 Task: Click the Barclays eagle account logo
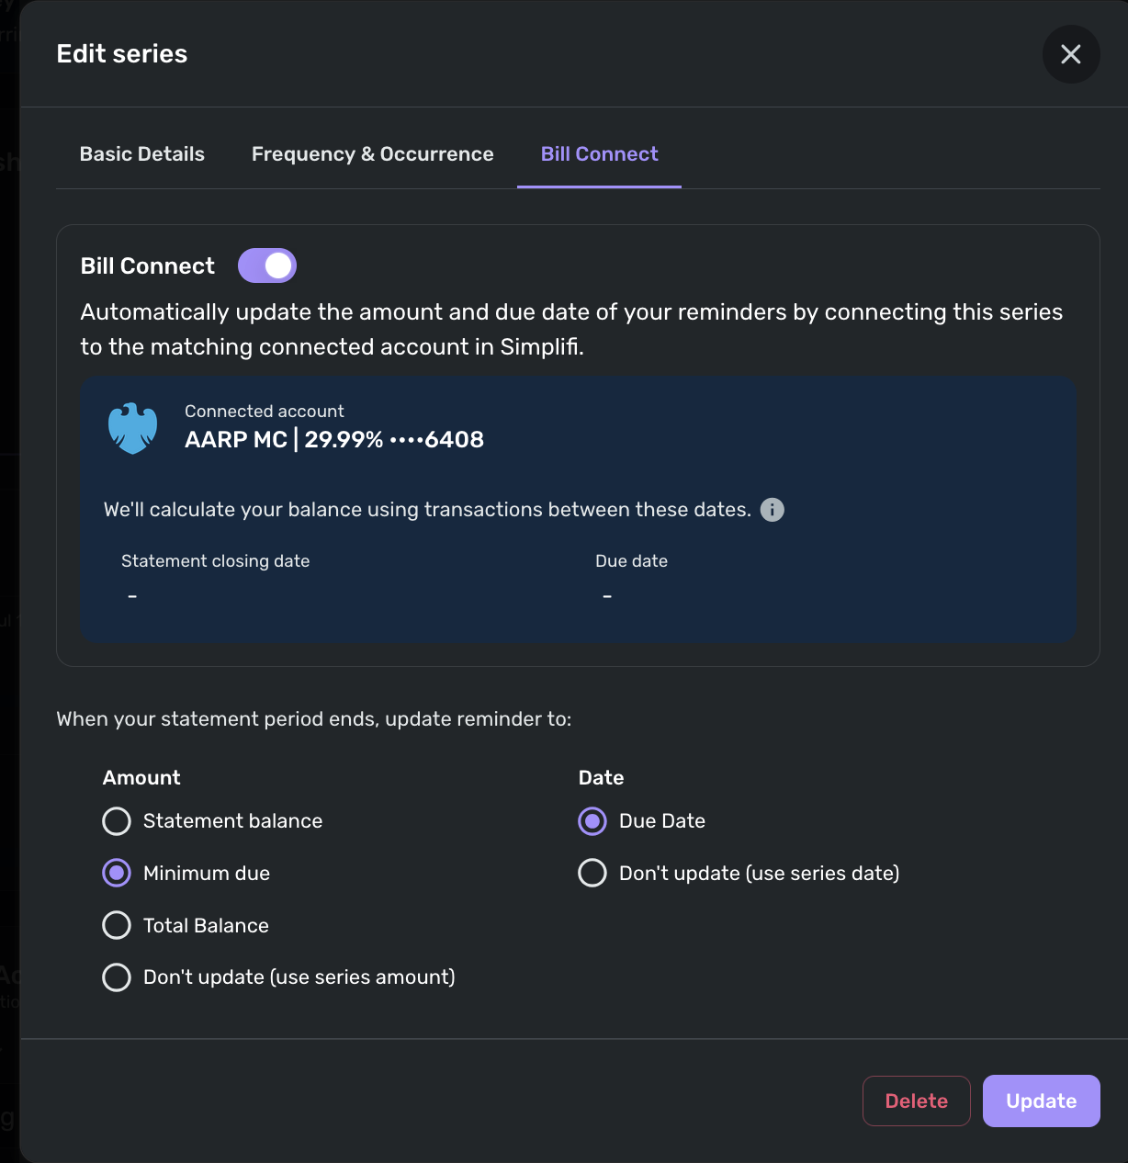[x=133, y=428]
